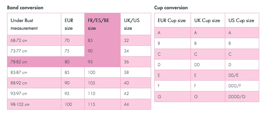Select US cup size DD/E cell
The height and width of the screenshot is (118, 265).
point(242,75)
